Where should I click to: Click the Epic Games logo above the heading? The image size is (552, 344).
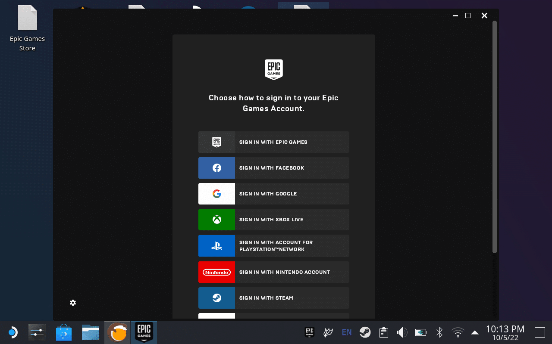point(274,69)
